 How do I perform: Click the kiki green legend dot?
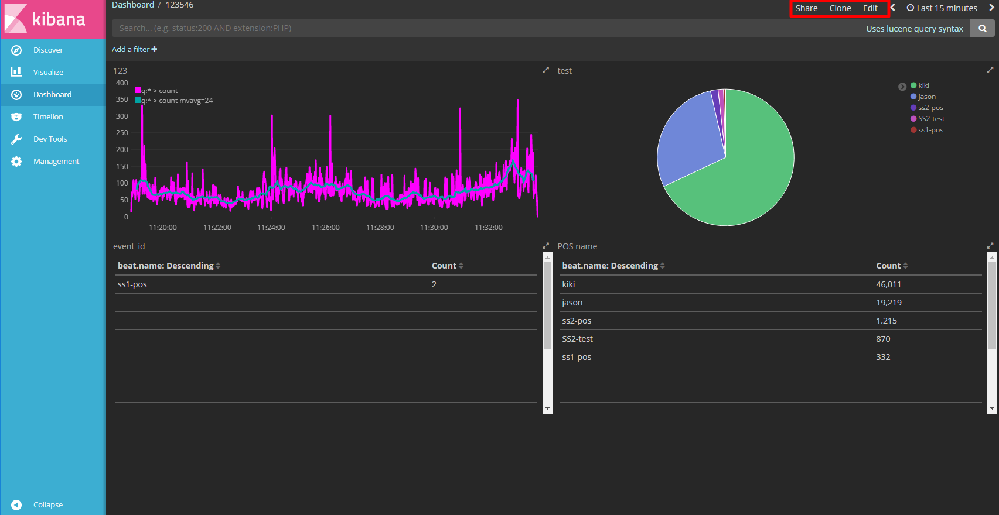[913, 85]
